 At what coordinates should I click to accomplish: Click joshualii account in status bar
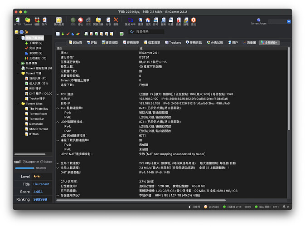pyautogui.click(x=212, y=207)
